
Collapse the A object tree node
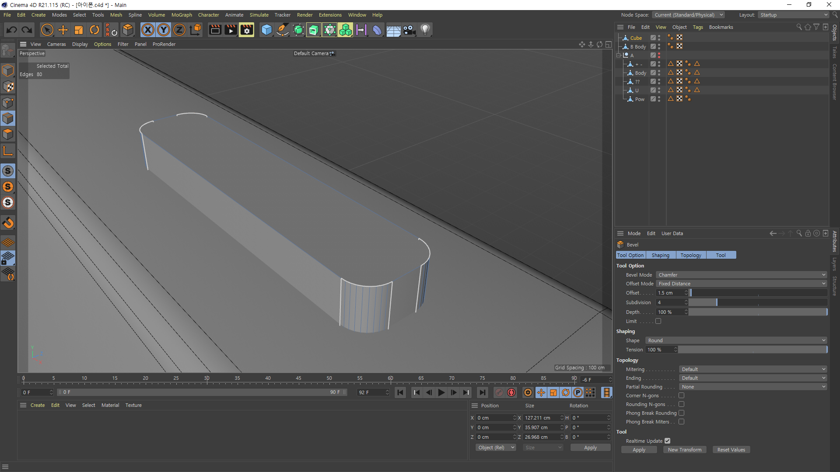pyautogui.click(x=619, y=56)
